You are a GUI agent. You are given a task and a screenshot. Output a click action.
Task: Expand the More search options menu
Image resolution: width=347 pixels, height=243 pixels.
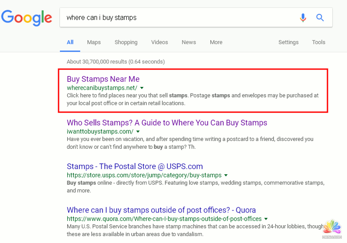click(x=216, y=42)
